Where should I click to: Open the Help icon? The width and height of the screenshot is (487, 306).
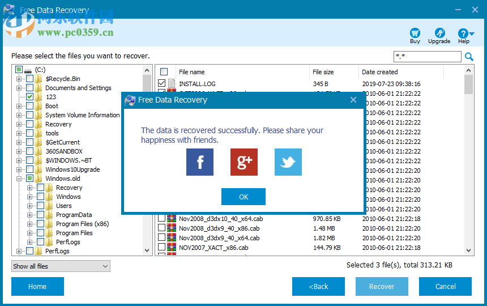coord(463,33)
